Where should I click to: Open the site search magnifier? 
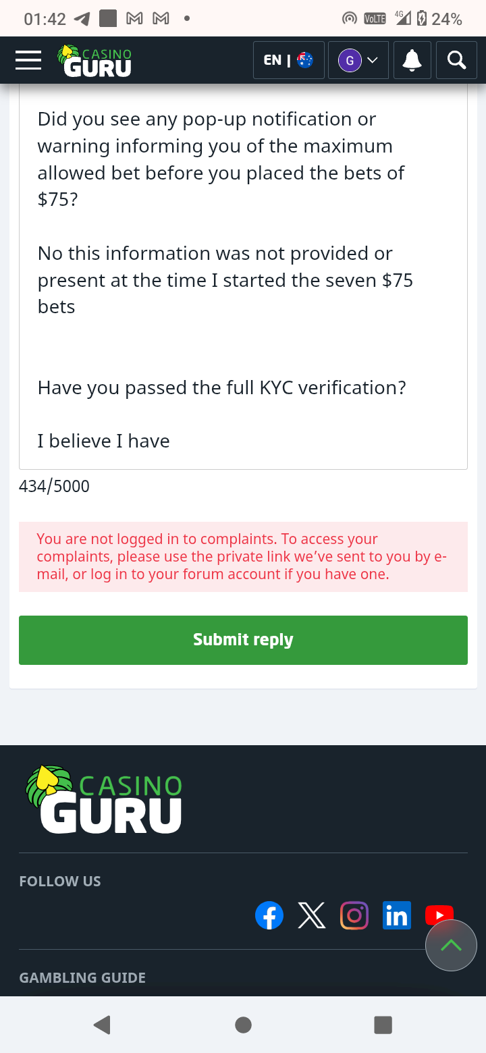457,60
